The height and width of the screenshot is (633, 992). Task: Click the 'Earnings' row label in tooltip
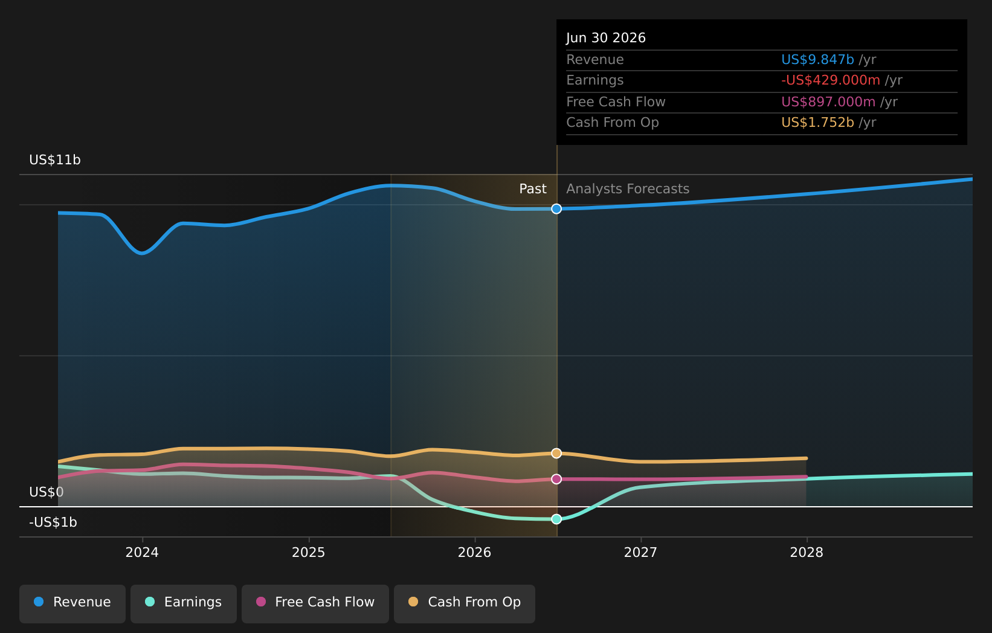click(x=595, y=80)
